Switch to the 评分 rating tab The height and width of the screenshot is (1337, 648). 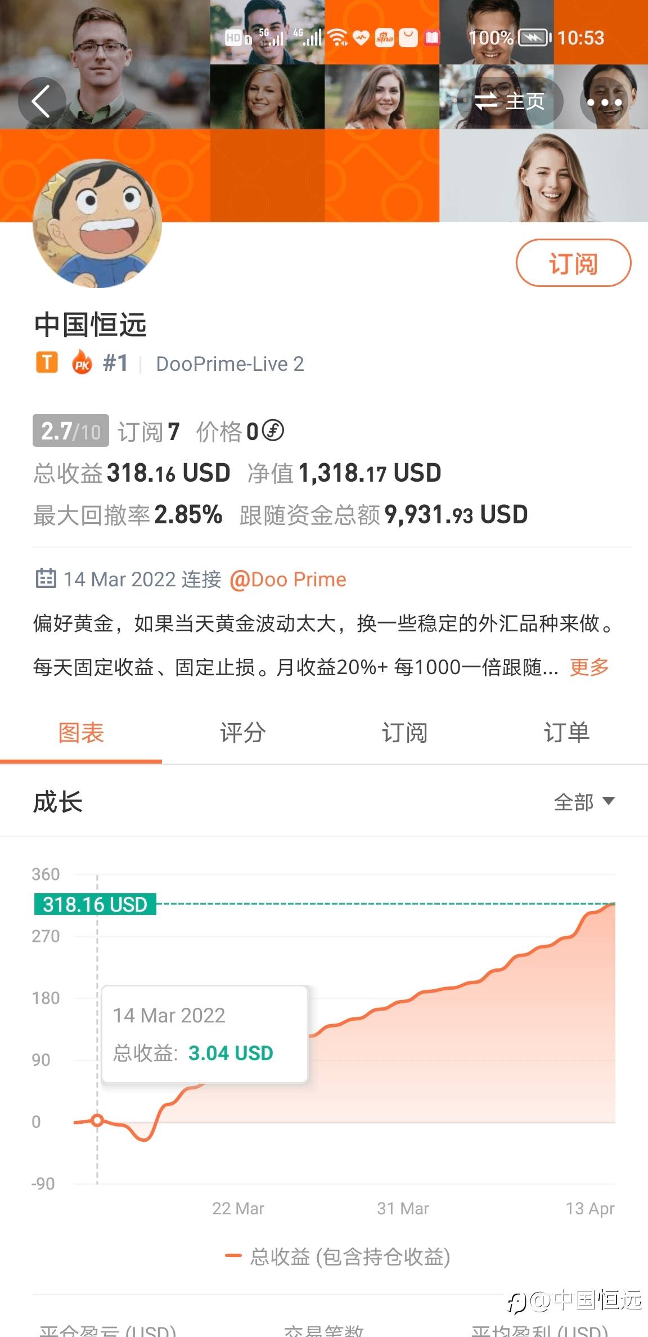tap(243, 733)
